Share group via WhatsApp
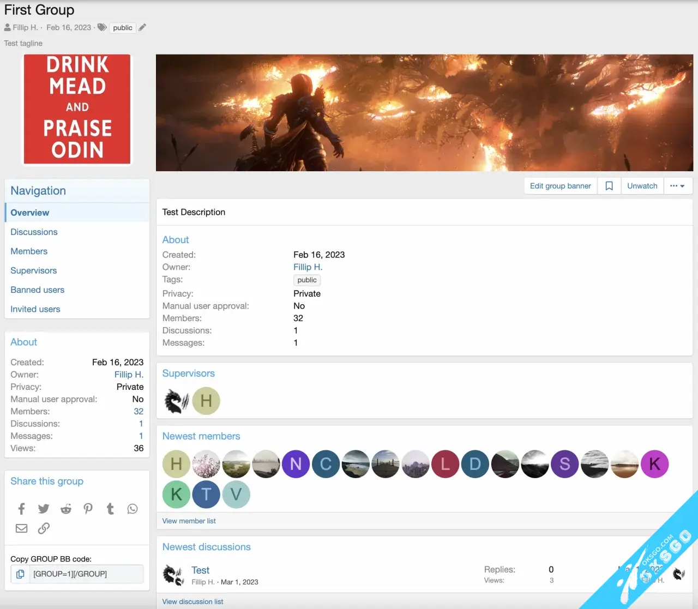Screen dimensions: 698x609 coord(133,509)
